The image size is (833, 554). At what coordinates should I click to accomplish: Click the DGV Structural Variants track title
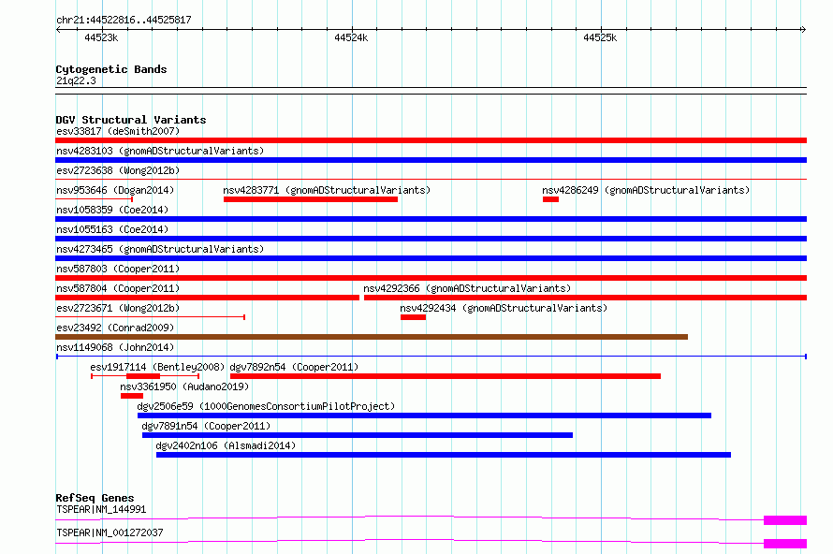(x=131, y=120)
